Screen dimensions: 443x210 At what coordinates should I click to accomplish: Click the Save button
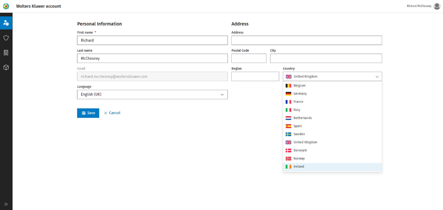coord(88,113)
